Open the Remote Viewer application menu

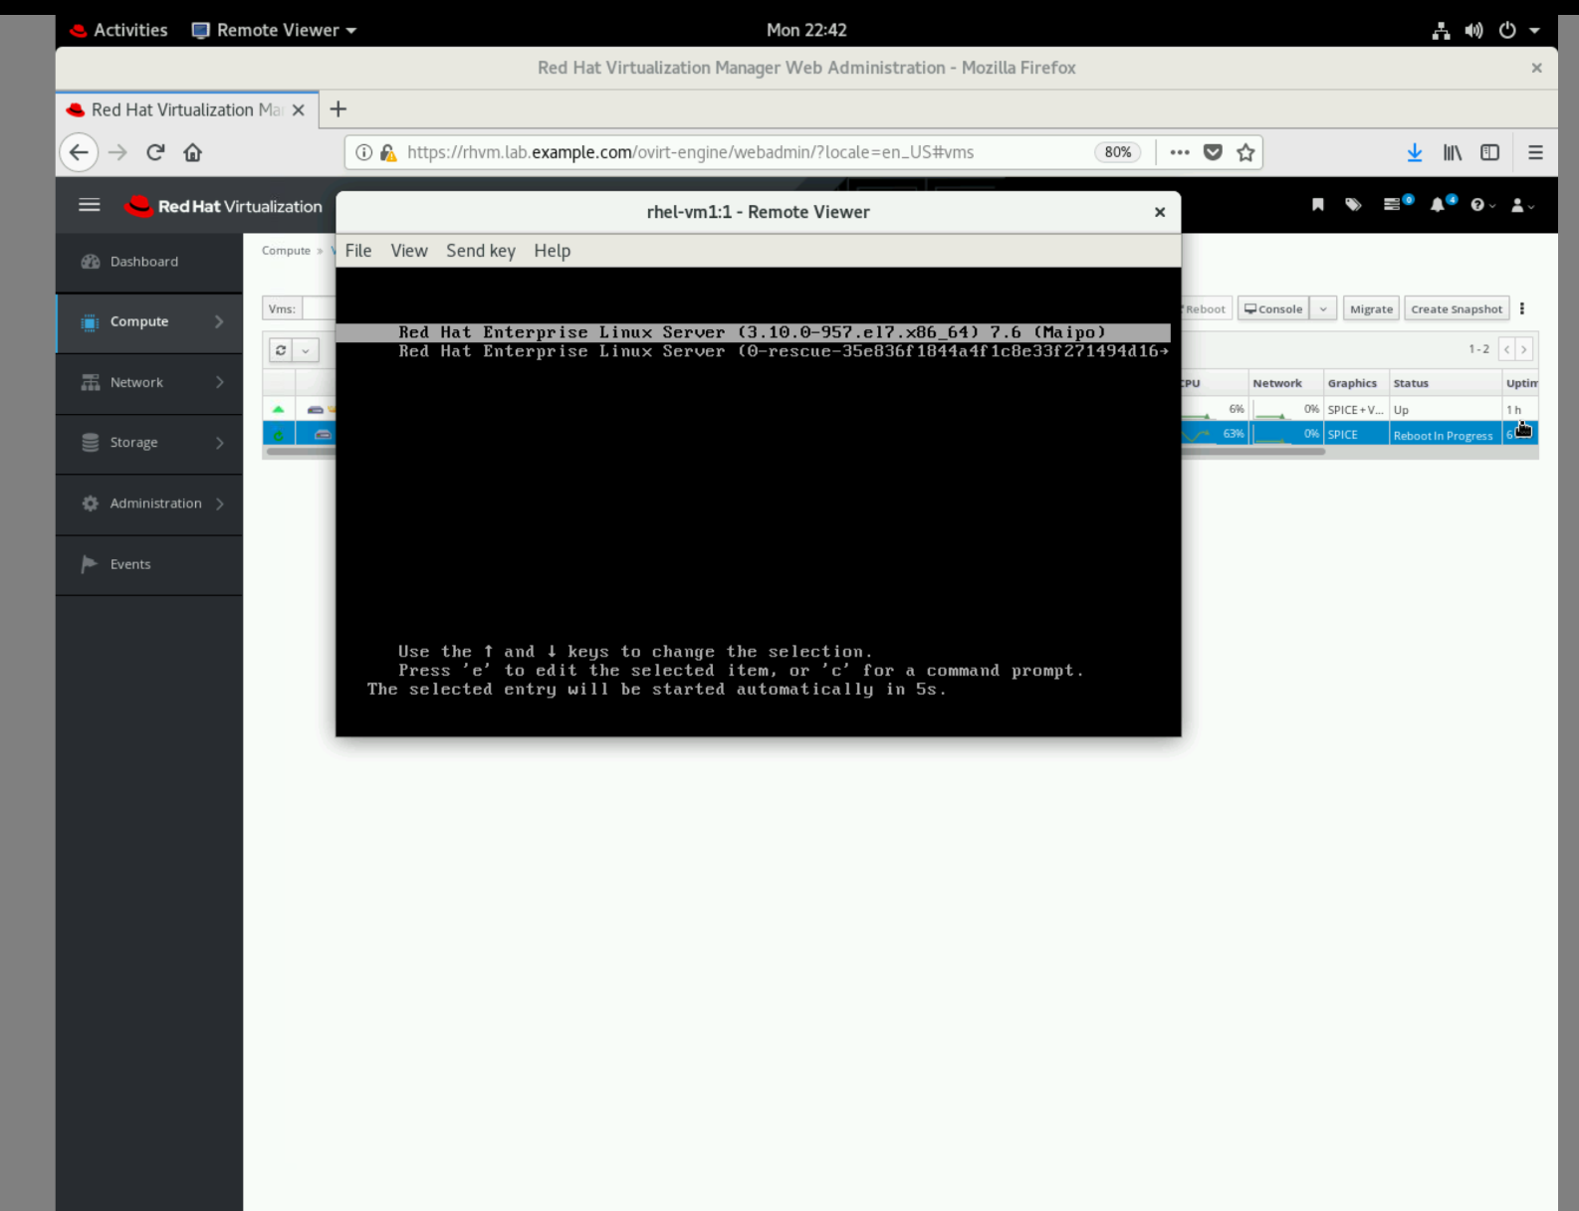point(274,30)
